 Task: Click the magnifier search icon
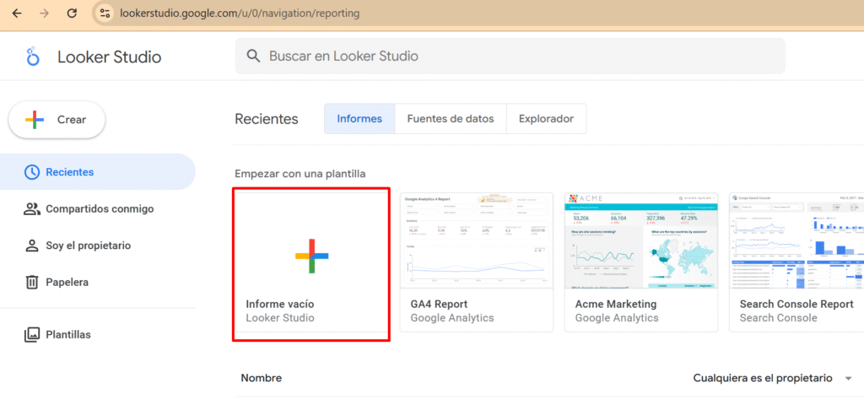(253, 56)
